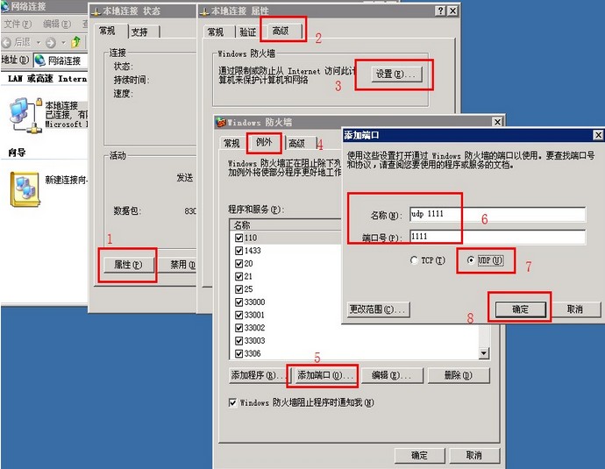Open the dropdown arrow beside Forward button
The image size is (605, 469).
63,42
